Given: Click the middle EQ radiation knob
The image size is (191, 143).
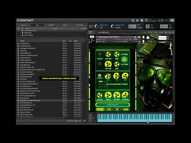Looking at the screenshot, I should (117, 76).
